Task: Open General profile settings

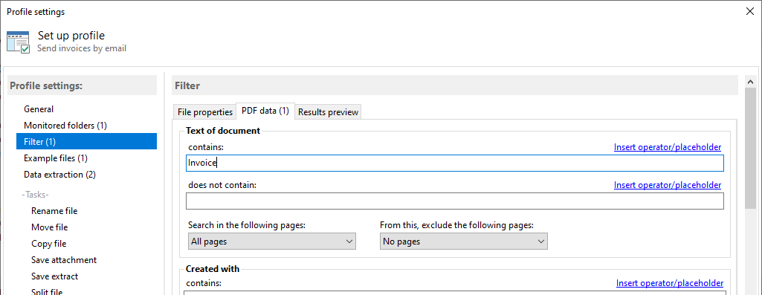Action: (x=39, y=109)
